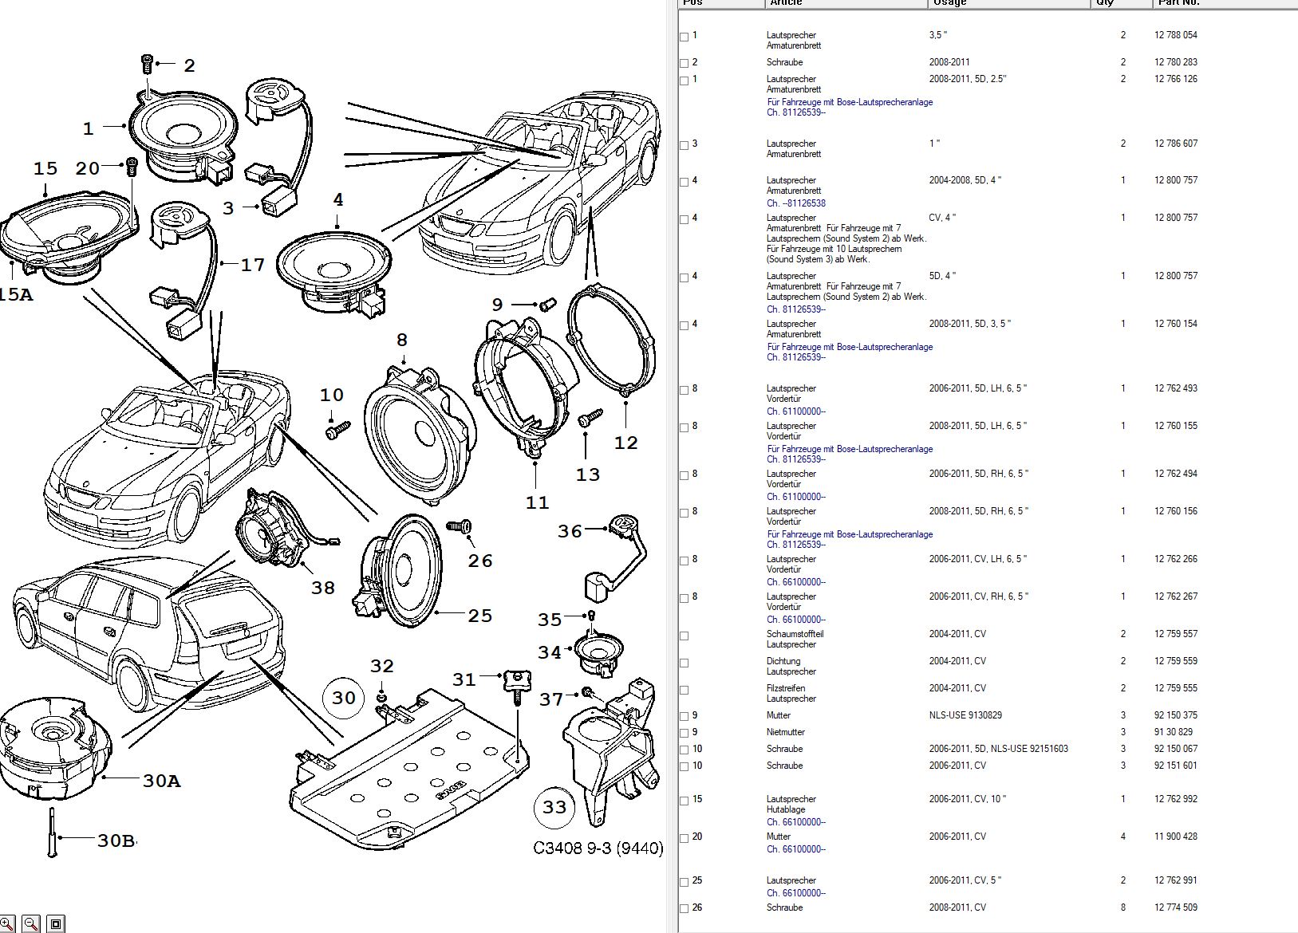This screenshot has width=1298, height=933.
Task: Tick the position 25 speaker 12 762 991
Action: (x=684, y=882)
